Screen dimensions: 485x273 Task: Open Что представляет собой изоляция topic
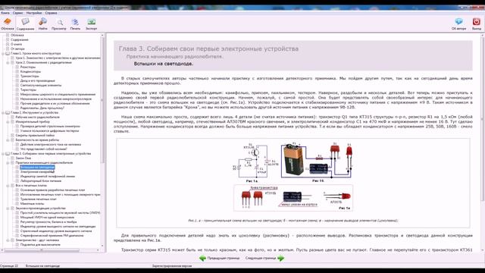click(44, 149)
